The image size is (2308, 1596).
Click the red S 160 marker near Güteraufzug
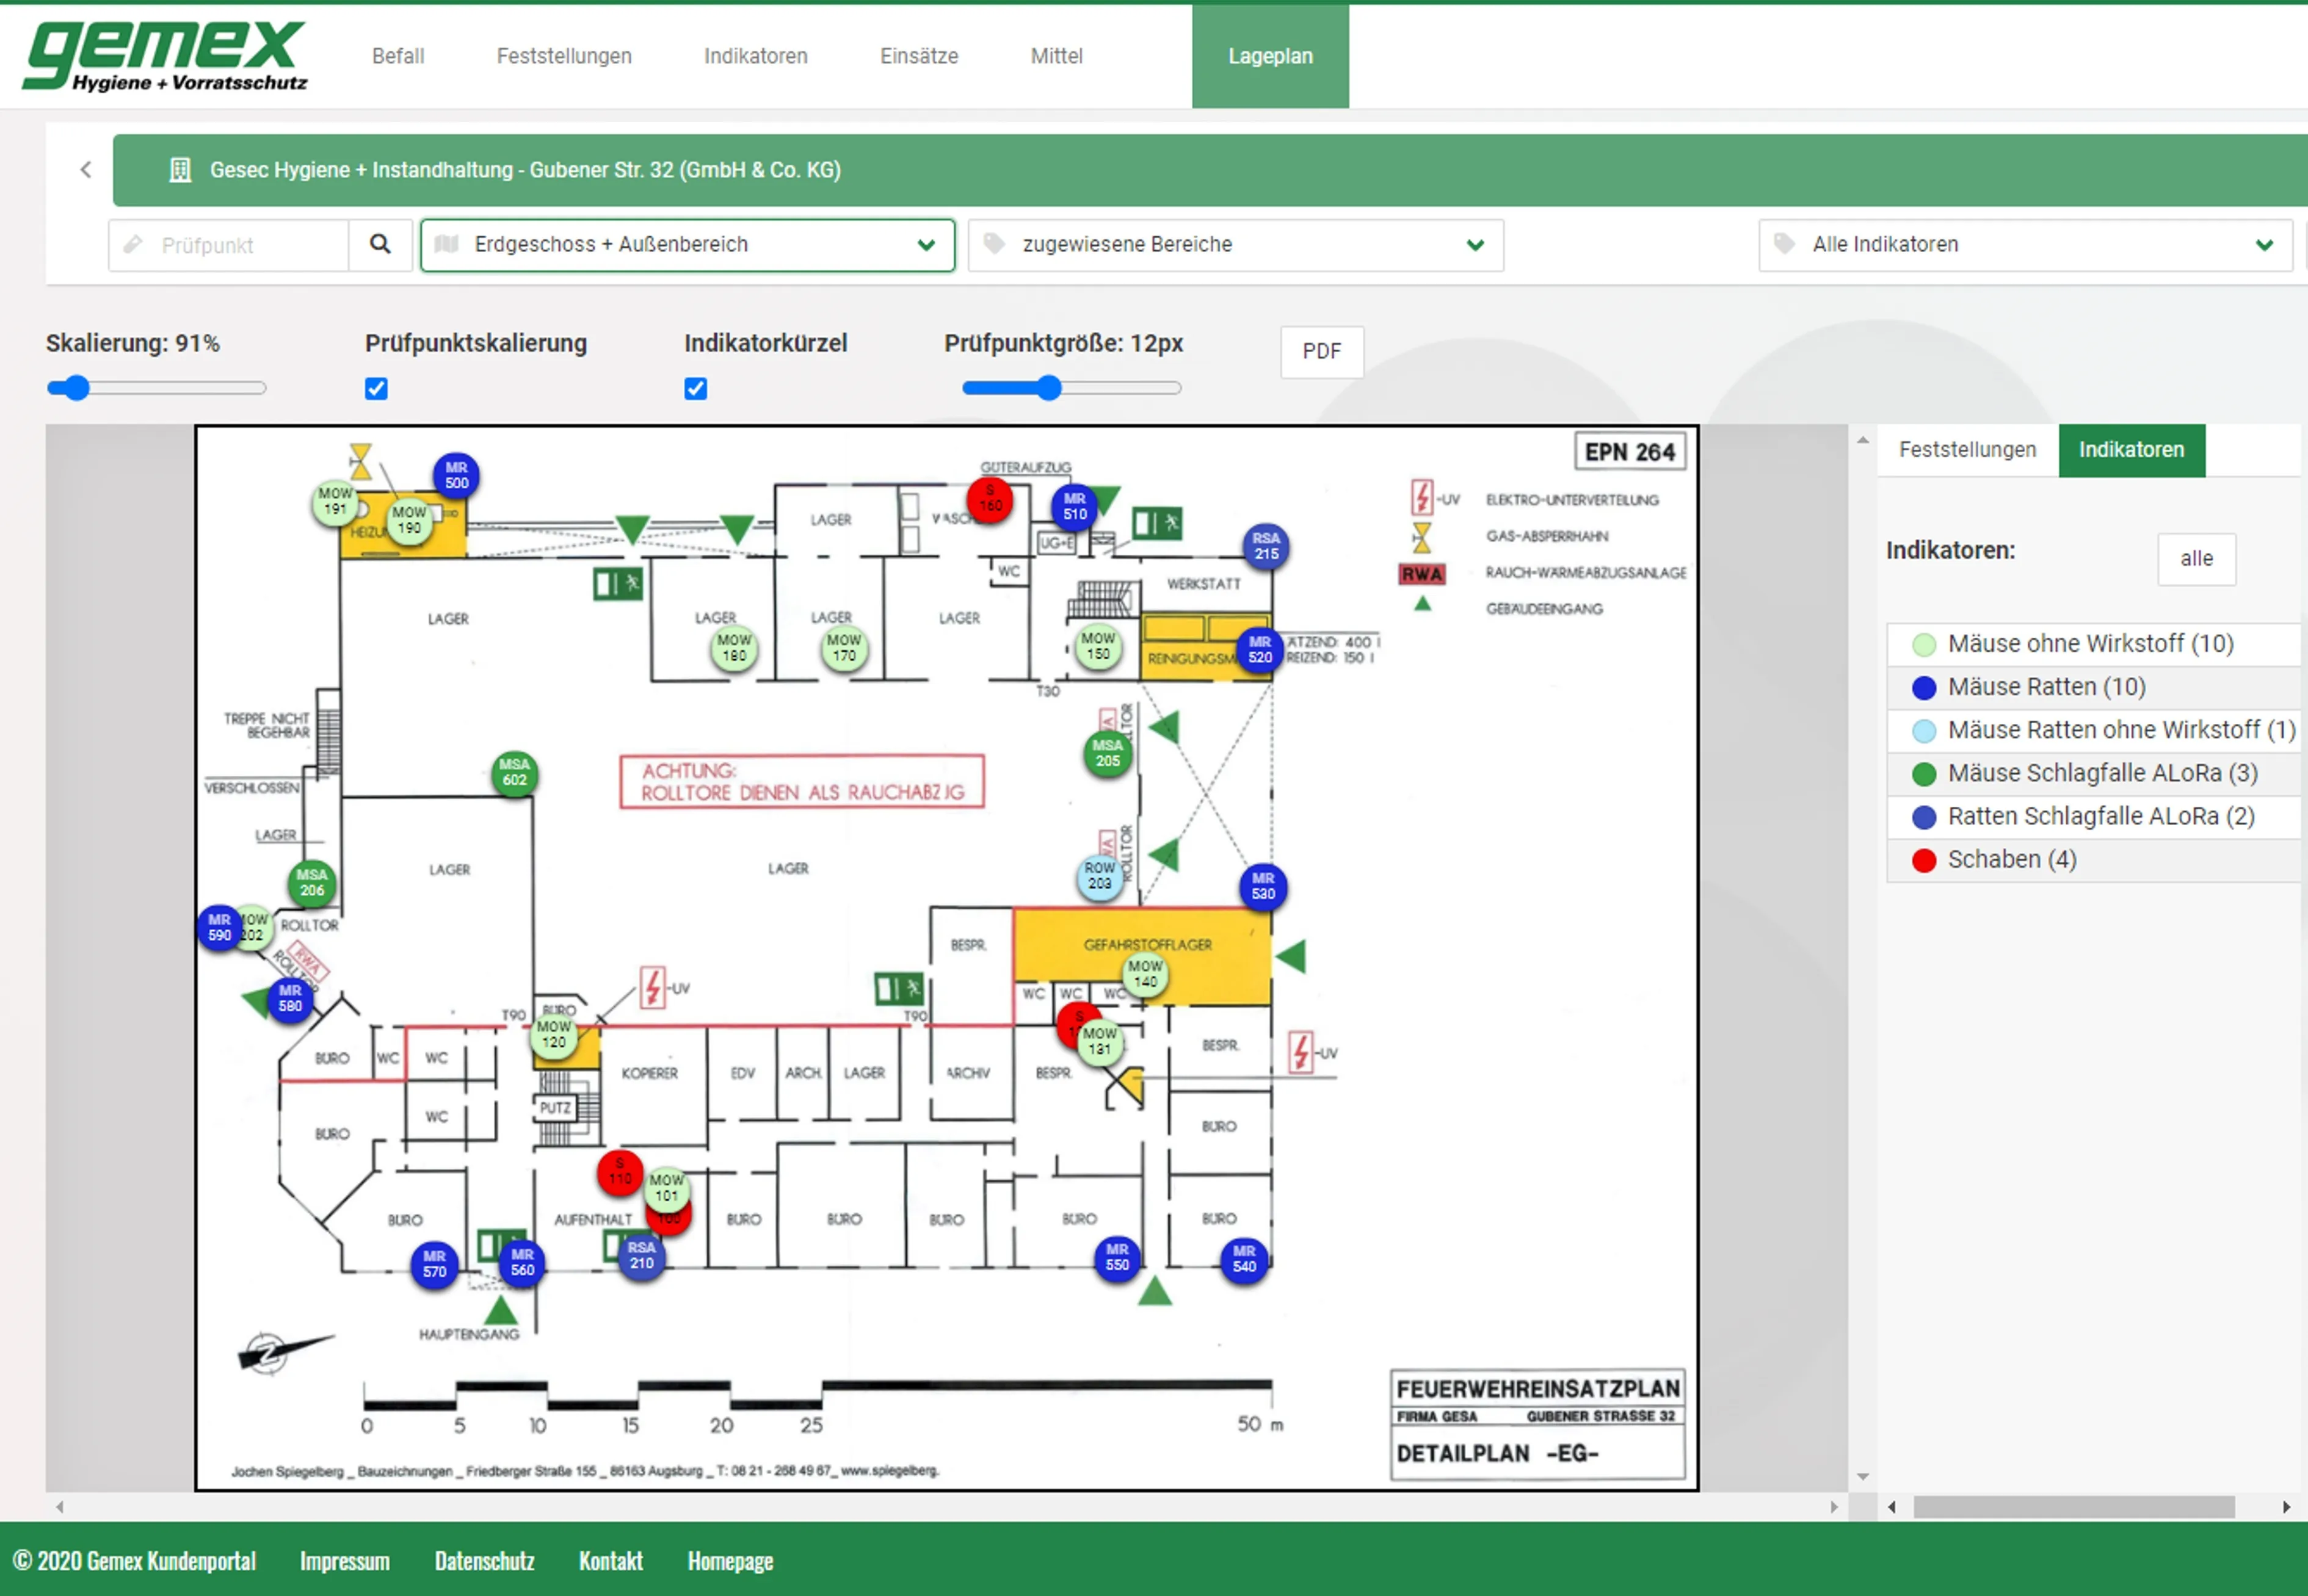(989, 499)
